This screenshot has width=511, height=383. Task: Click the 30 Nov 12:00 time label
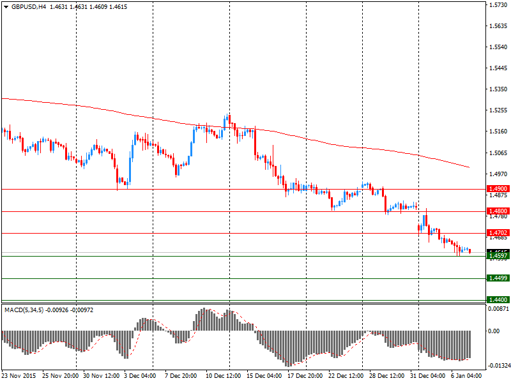102,376
